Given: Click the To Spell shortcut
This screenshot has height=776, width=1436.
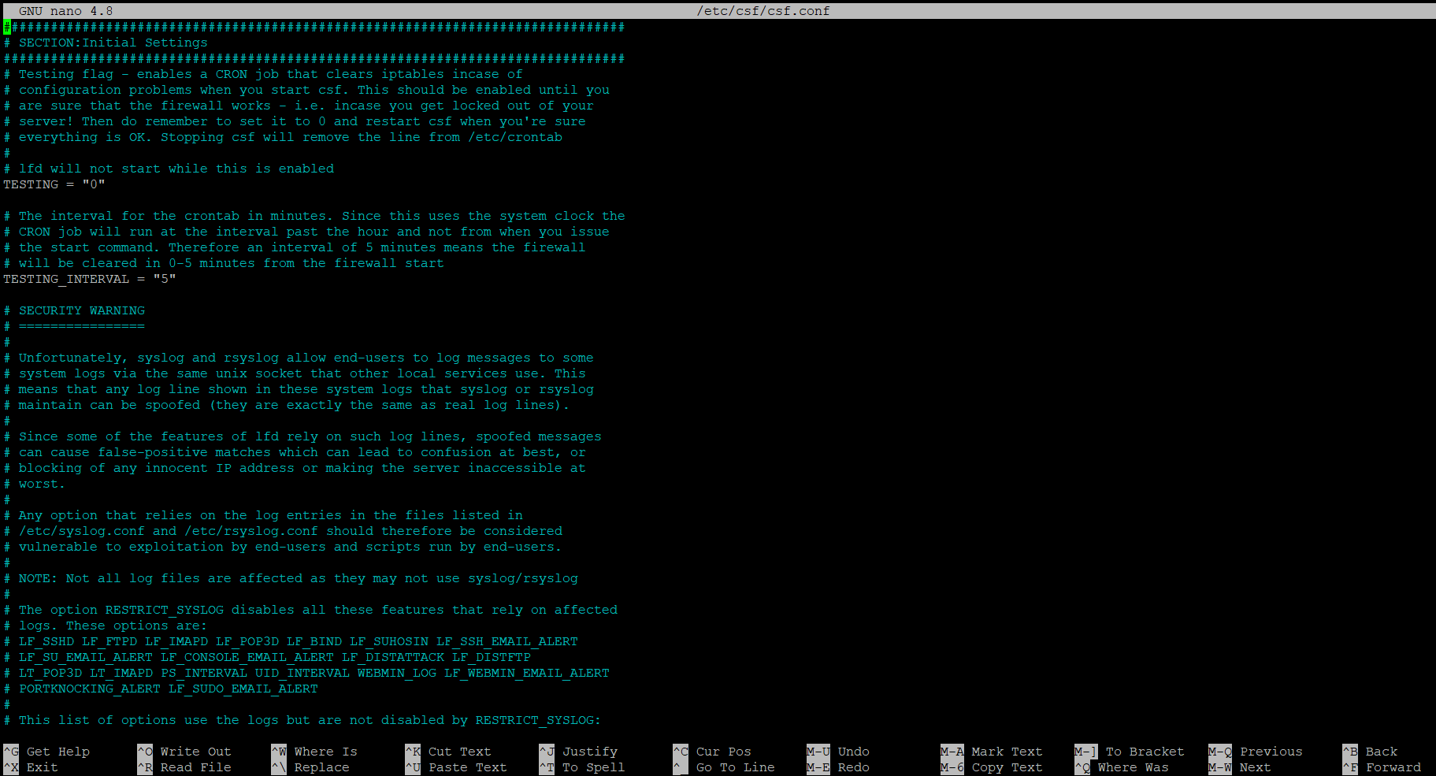Looking at the screenshot, I should coord(593,767).
